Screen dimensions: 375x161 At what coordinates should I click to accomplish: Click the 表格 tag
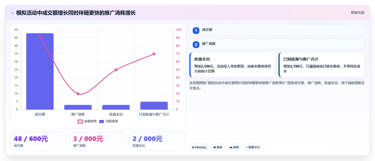click(218, 147)
